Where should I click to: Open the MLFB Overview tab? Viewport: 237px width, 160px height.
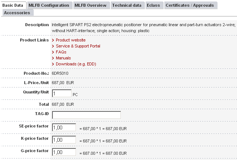(92, 5)
